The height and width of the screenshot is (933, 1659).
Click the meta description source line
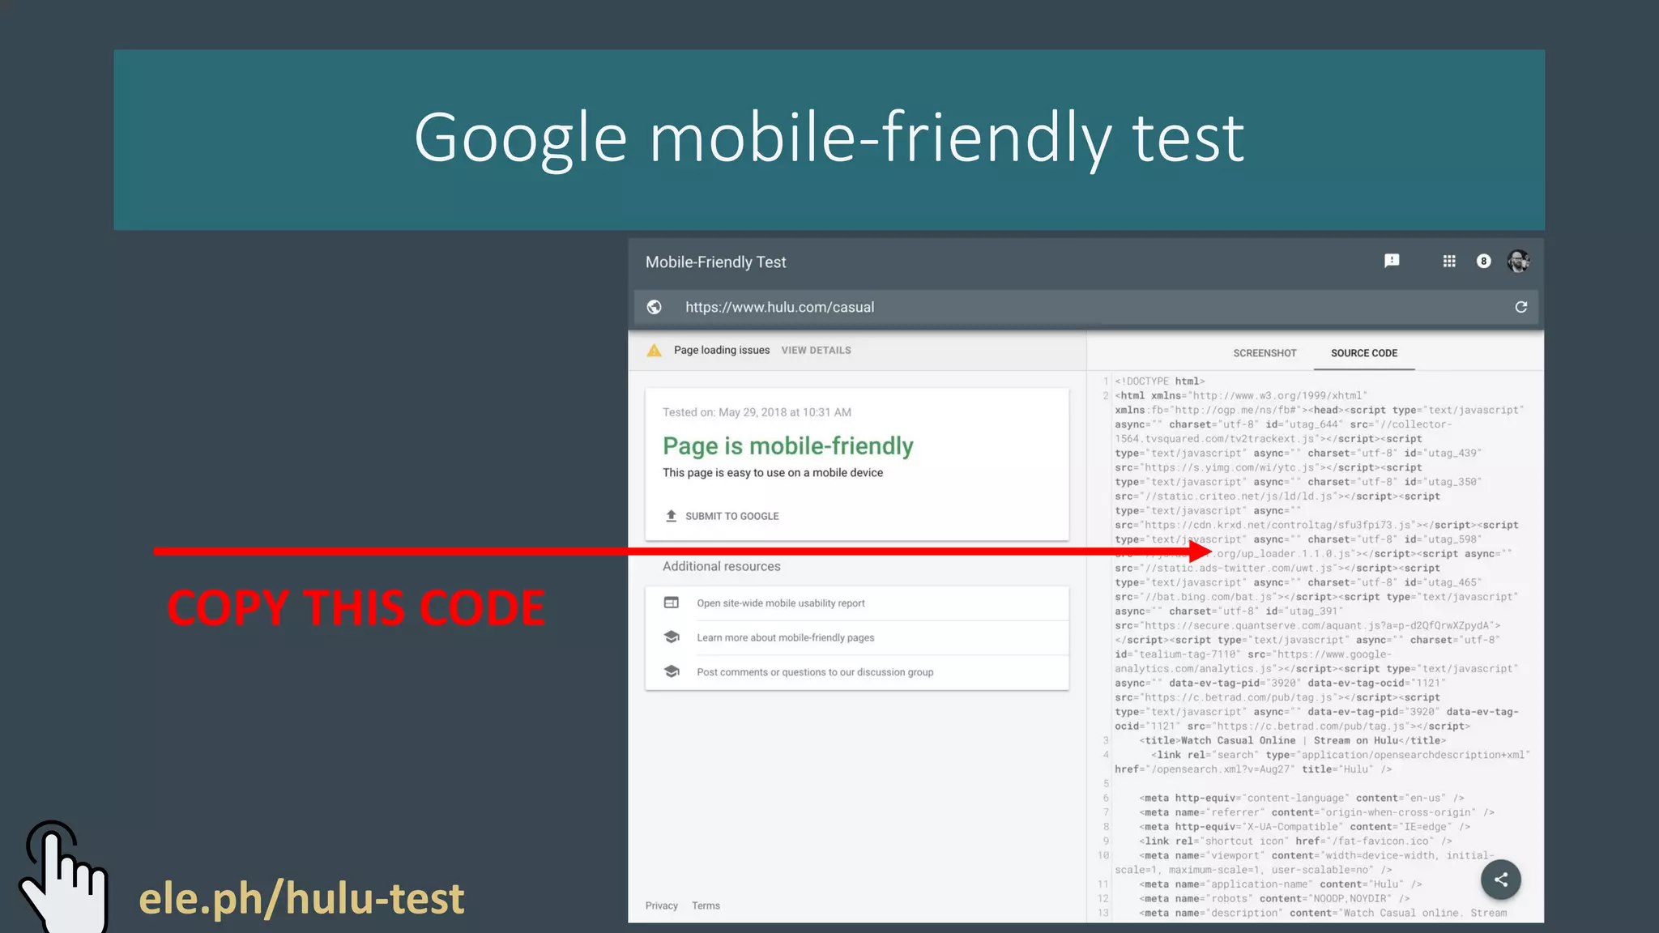(x=1323, y=914)
